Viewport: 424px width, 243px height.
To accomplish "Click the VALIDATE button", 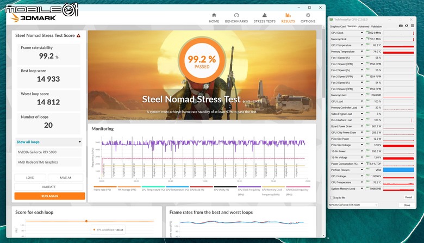I will pos(49,187).
